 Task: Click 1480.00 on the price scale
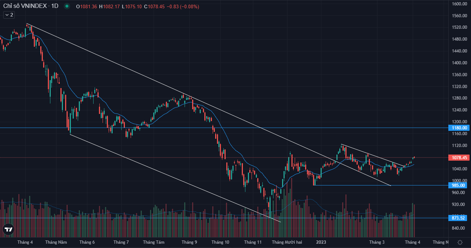459,39
